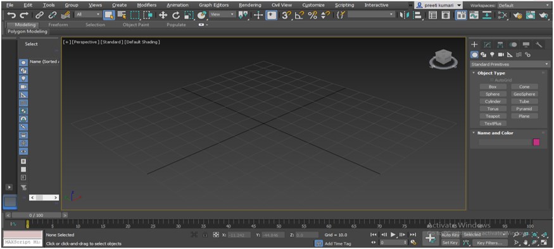Click the Undo arrow icon
This screenshot has height=249, width=554.
click(x=11, y=15)
